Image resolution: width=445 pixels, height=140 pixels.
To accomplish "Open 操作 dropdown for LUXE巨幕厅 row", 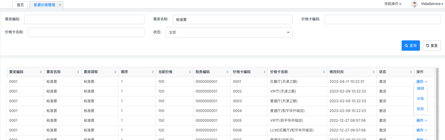I will 422,130.
